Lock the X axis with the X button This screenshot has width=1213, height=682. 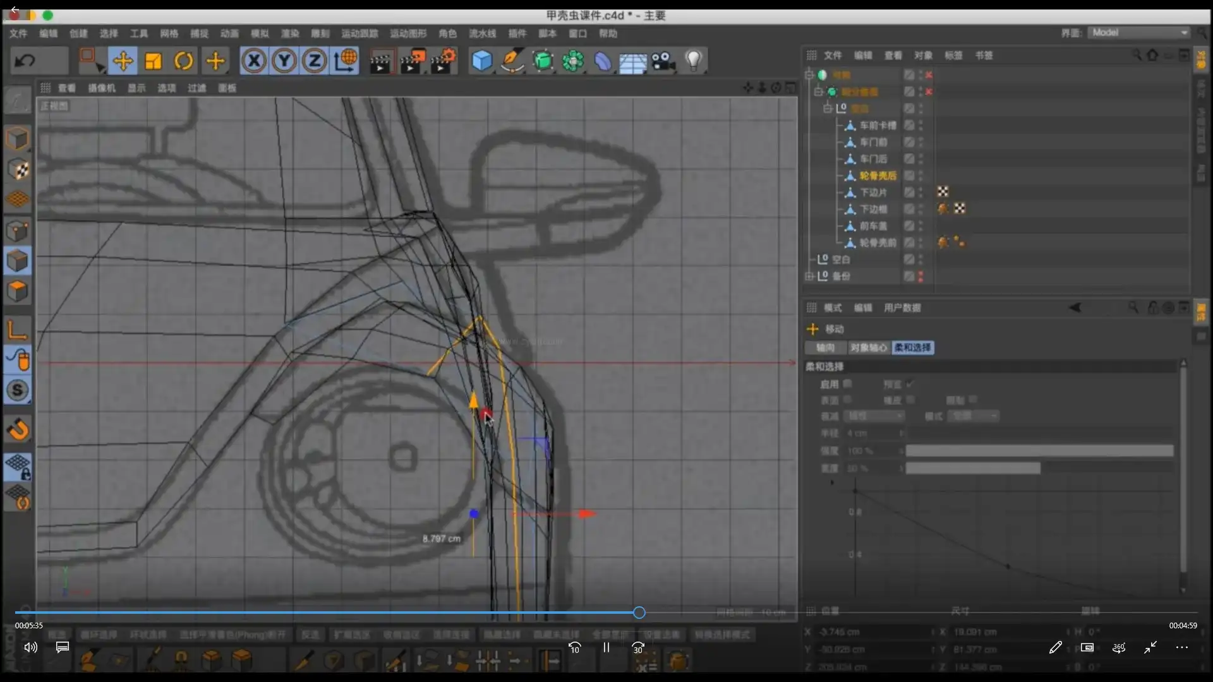[254, 60]
